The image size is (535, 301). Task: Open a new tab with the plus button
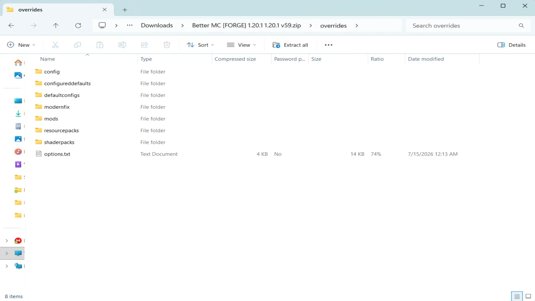coord(125,10)
